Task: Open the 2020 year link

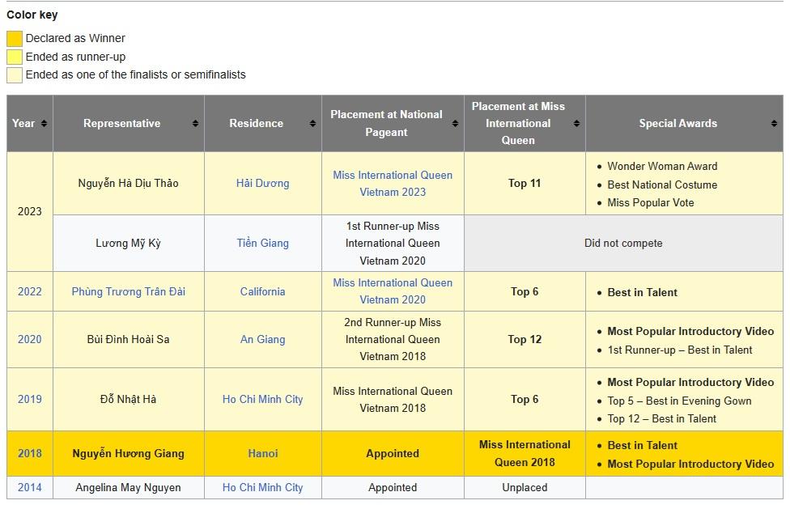Action: click(x=30, y=339)
